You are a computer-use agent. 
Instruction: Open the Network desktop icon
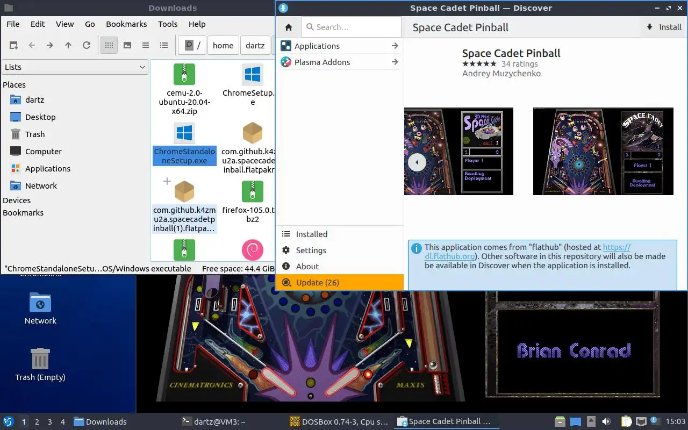click(x=40, y=309)
